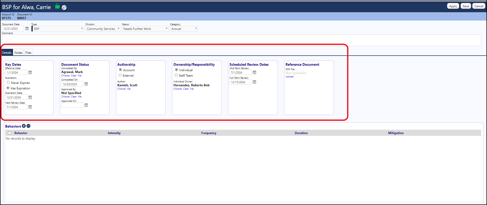Click Me under Author Kamish, Scott

point(129,89)
